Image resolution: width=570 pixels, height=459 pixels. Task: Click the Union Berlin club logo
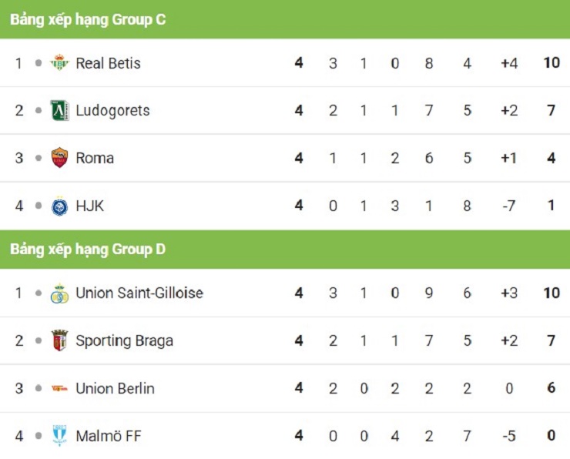(59, 388)
